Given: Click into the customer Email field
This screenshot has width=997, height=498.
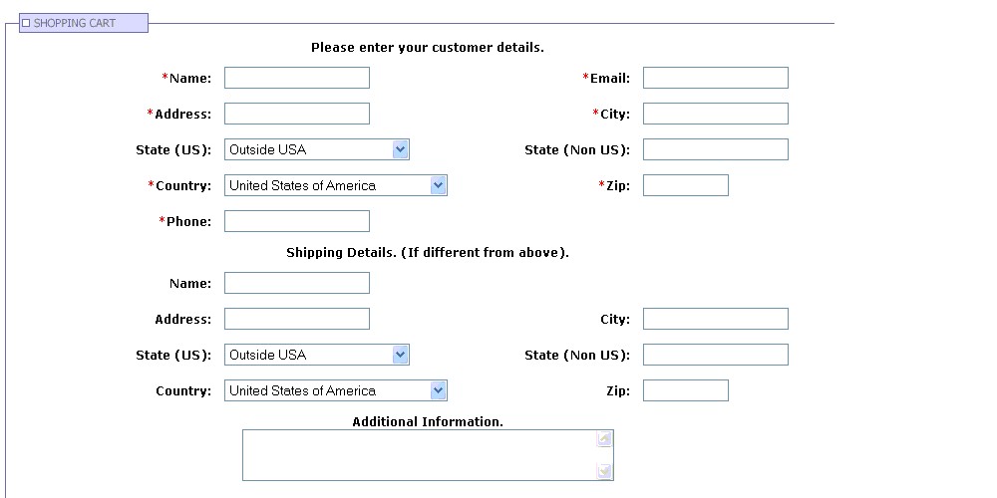Looking at the screenshot, I should (715, 78).
